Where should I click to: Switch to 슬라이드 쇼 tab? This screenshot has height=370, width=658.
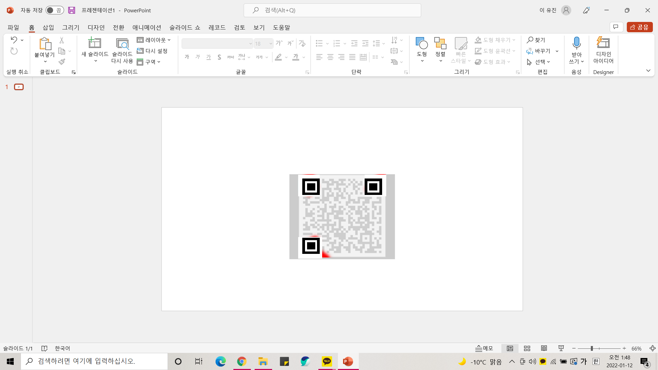[x=185, y=27]
